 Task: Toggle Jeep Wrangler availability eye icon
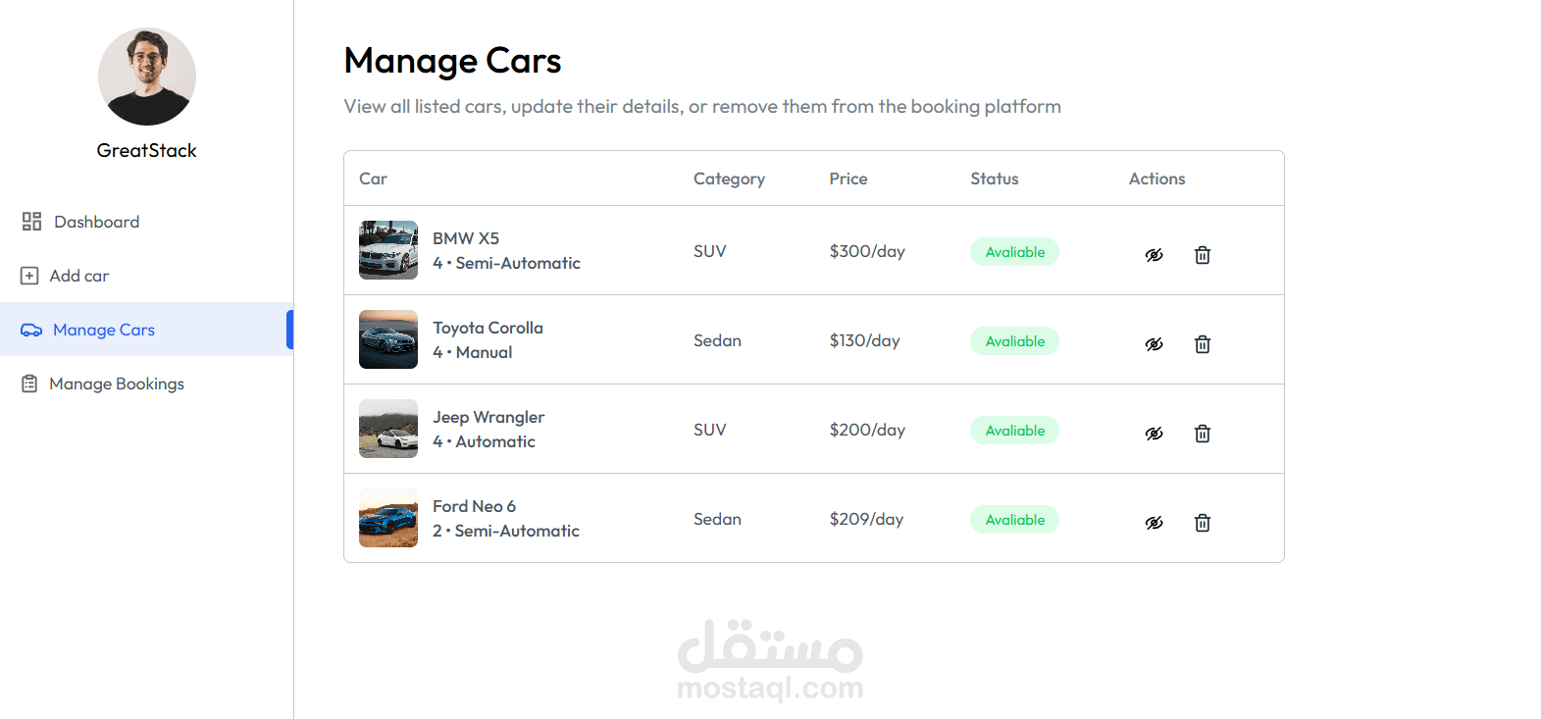tap(1155, 434)
